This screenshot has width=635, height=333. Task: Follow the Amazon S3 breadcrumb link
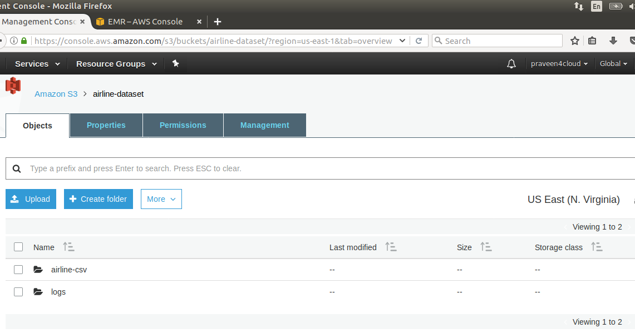point(56,93)
